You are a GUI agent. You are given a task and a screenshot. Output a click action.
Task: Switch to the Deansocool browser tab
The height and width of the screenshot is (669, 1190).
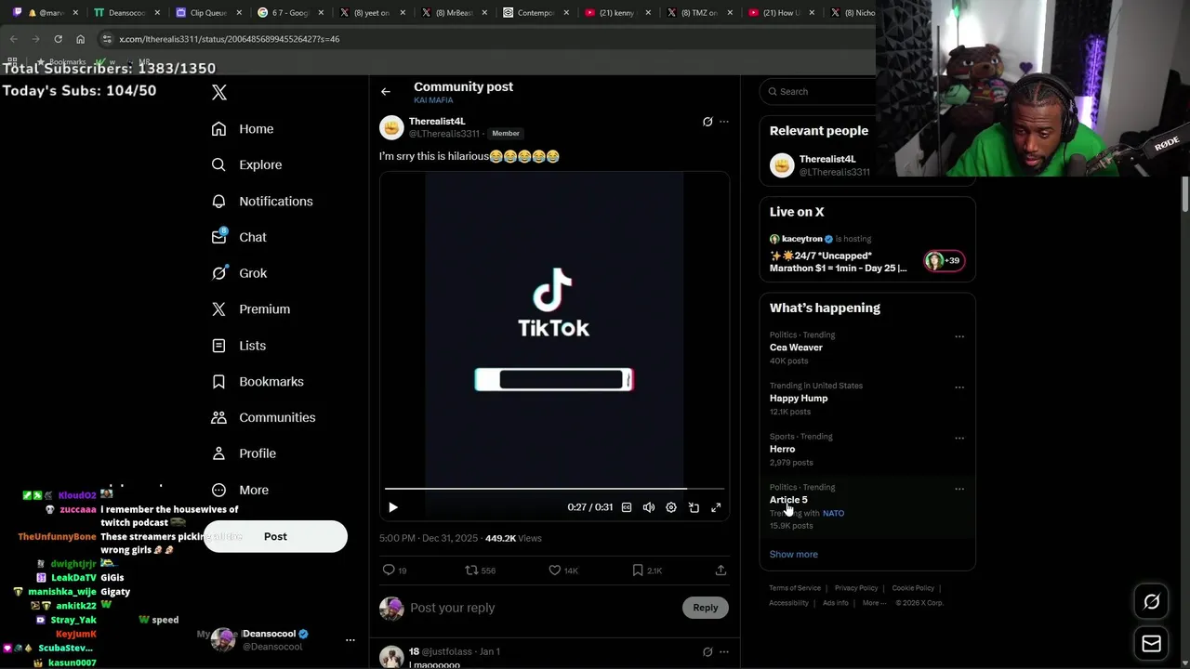click(x=126, y=13)
